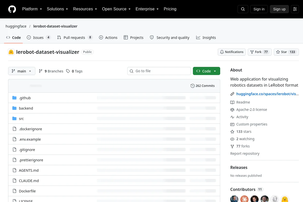Viewport: 303px width, 202px height.
Task: Click the scales icon by Apache-2.0 license
Action: point(232,110)
